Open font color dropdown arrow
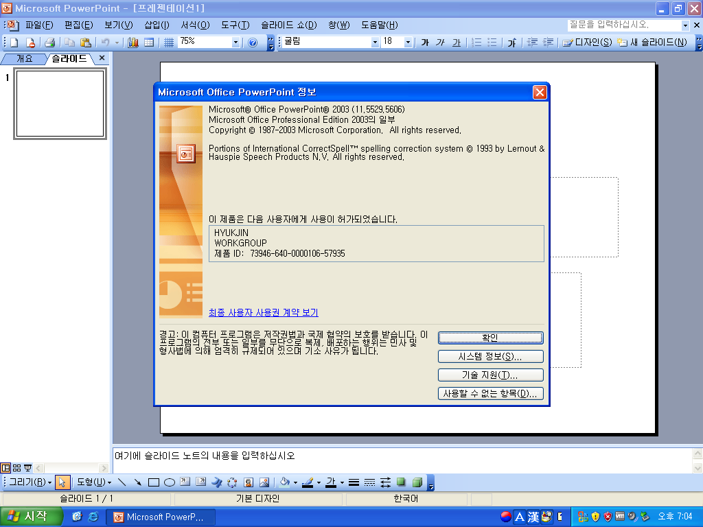 342,482
